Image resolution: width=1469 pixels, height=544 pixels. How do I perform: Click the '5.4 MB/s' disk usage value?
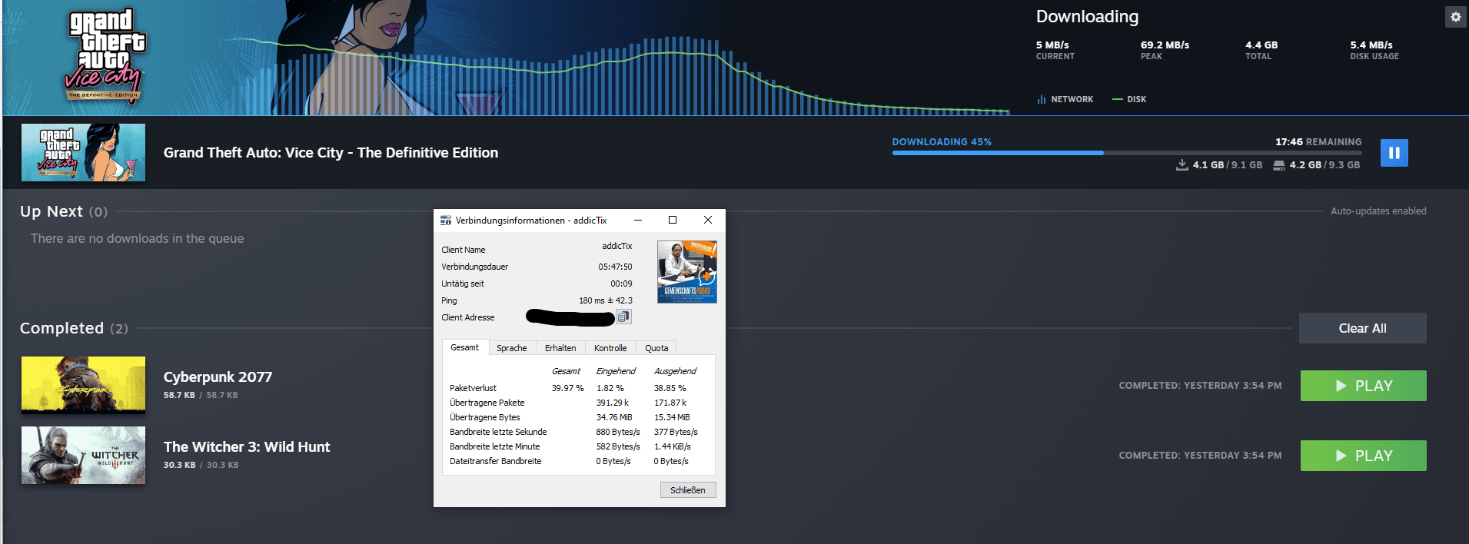[1371, 45]
